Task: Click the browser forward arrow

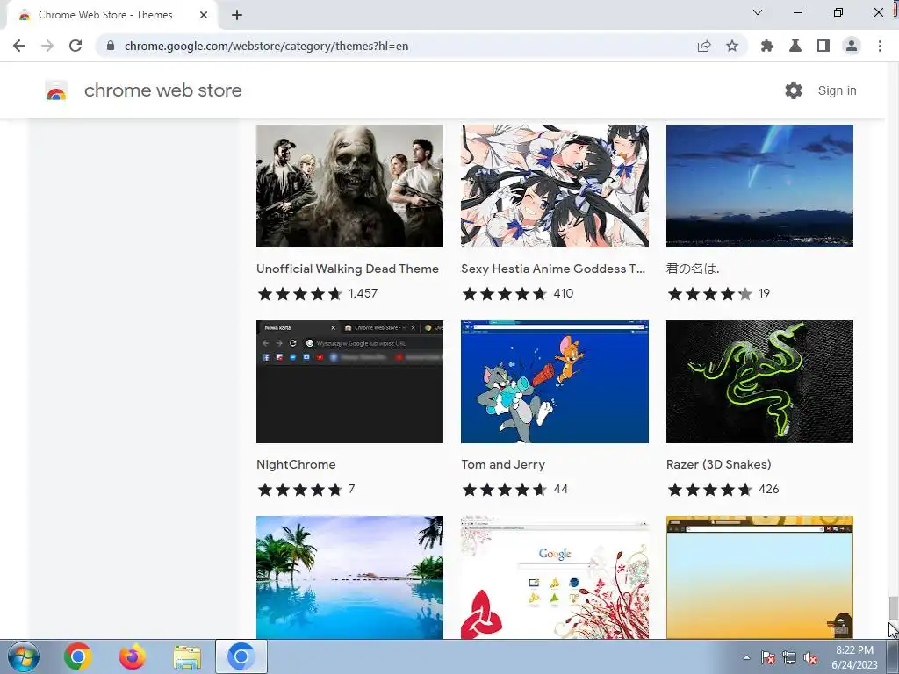Action: coord(47,46)
